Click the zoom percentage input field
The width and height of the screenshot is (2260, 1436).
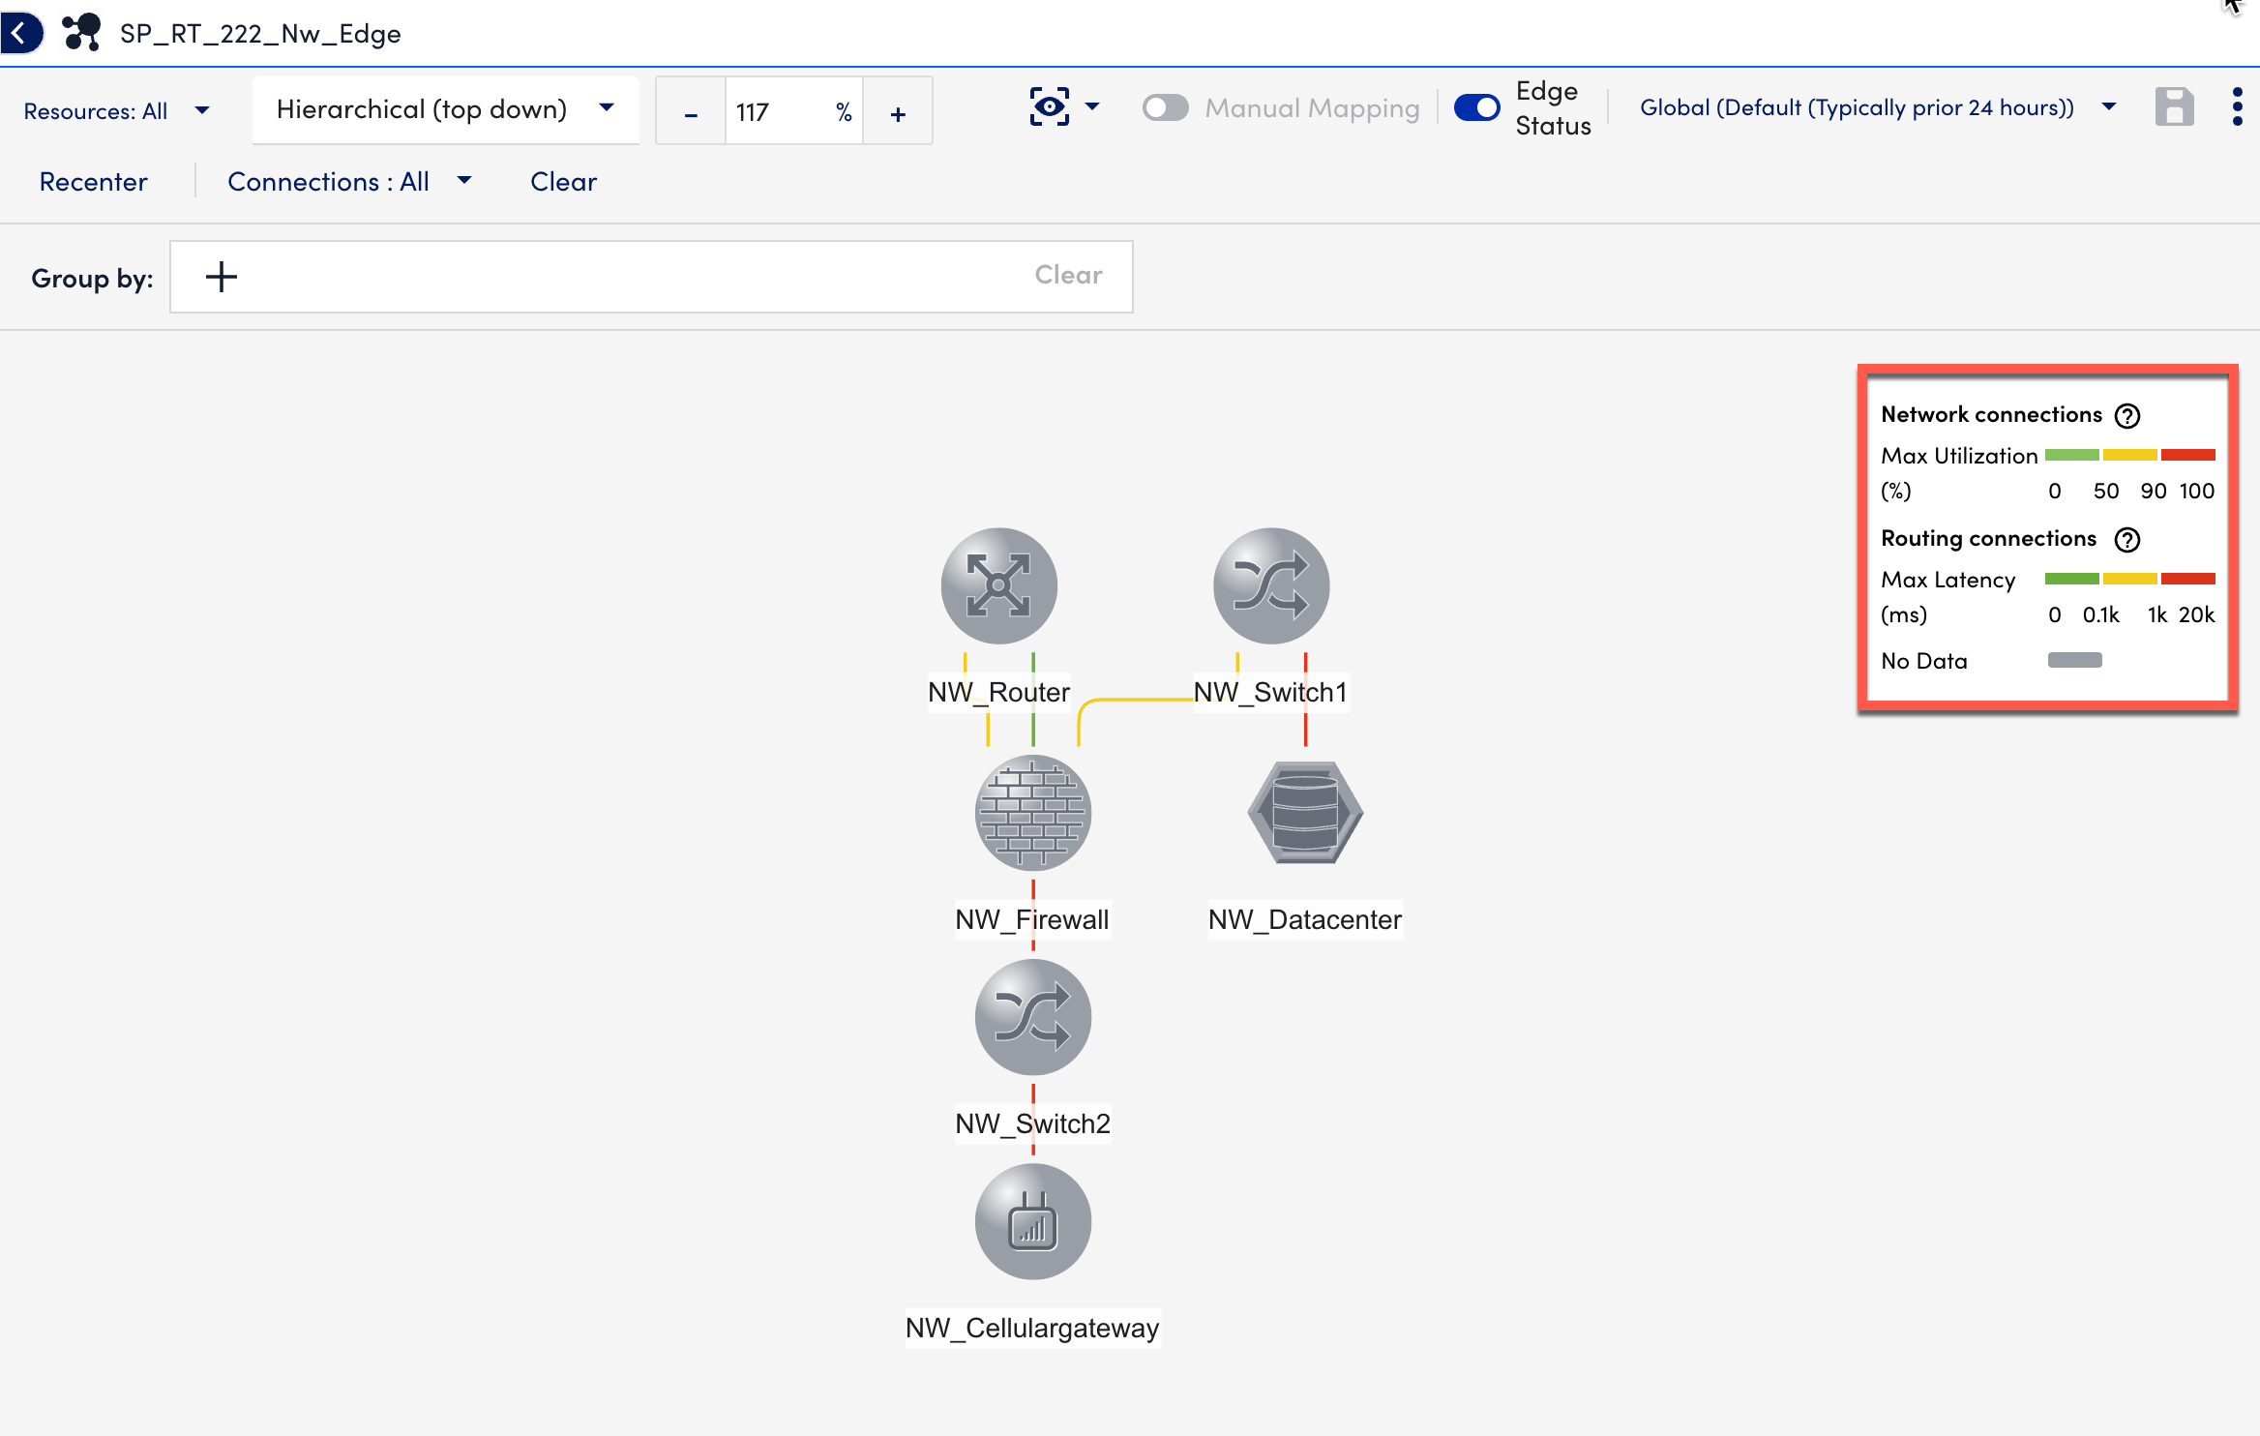[x=793, y=112]
